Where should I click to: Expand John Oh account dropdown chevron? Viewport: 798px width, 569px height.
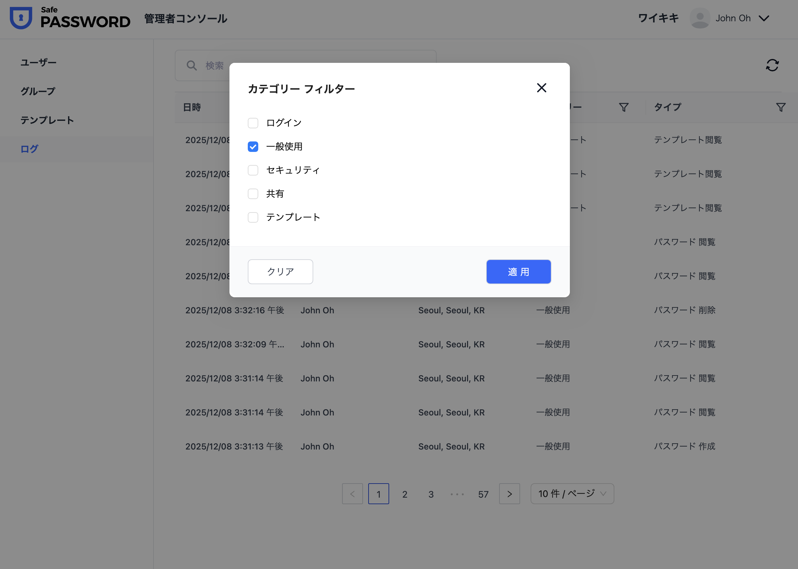coord(764,18)
